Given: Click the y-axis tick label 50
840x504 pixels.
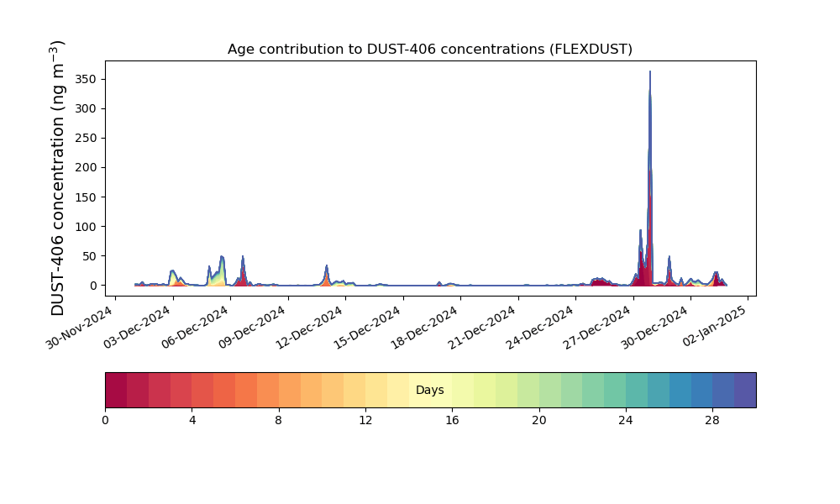Looking at the screenshot, I should (90, 256).
